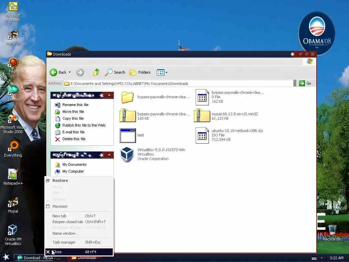This screenshot has width=349, height=262.
Task: Select the Everything desktop shortcut
Action: tap(13, 149)
